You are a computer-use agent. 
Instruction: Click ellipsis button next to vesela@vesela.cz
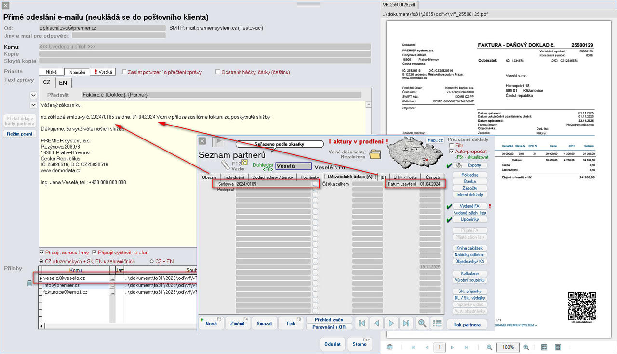tap(112, 278)
